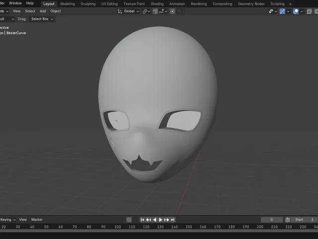Image resolution: width=318 pixels, height=239 pixels.
Task: Click the timeline horizontal scrollbar
Action: [159, 231]
